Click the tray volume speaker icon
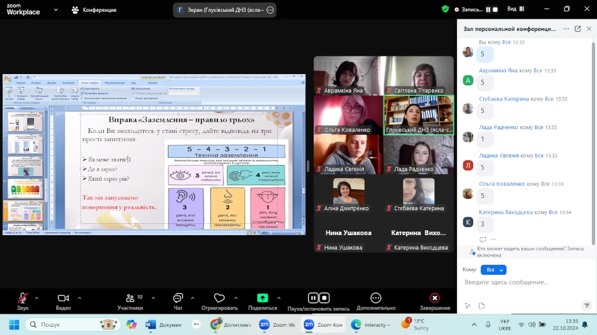Image resolution: width=597 pixels, height=335 pixels. (x=532, y=324)
